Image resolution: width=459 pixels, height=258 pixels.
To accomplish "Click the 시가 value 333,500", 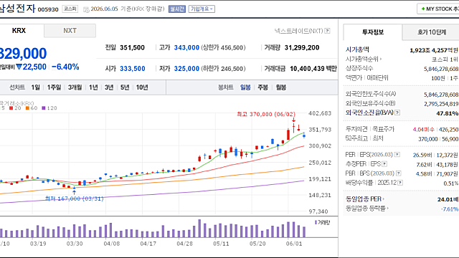I will click(132, 69).
